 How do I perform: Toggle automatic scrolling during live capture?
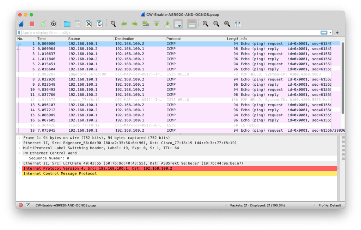pyautogui.click(x=178, y=24)
